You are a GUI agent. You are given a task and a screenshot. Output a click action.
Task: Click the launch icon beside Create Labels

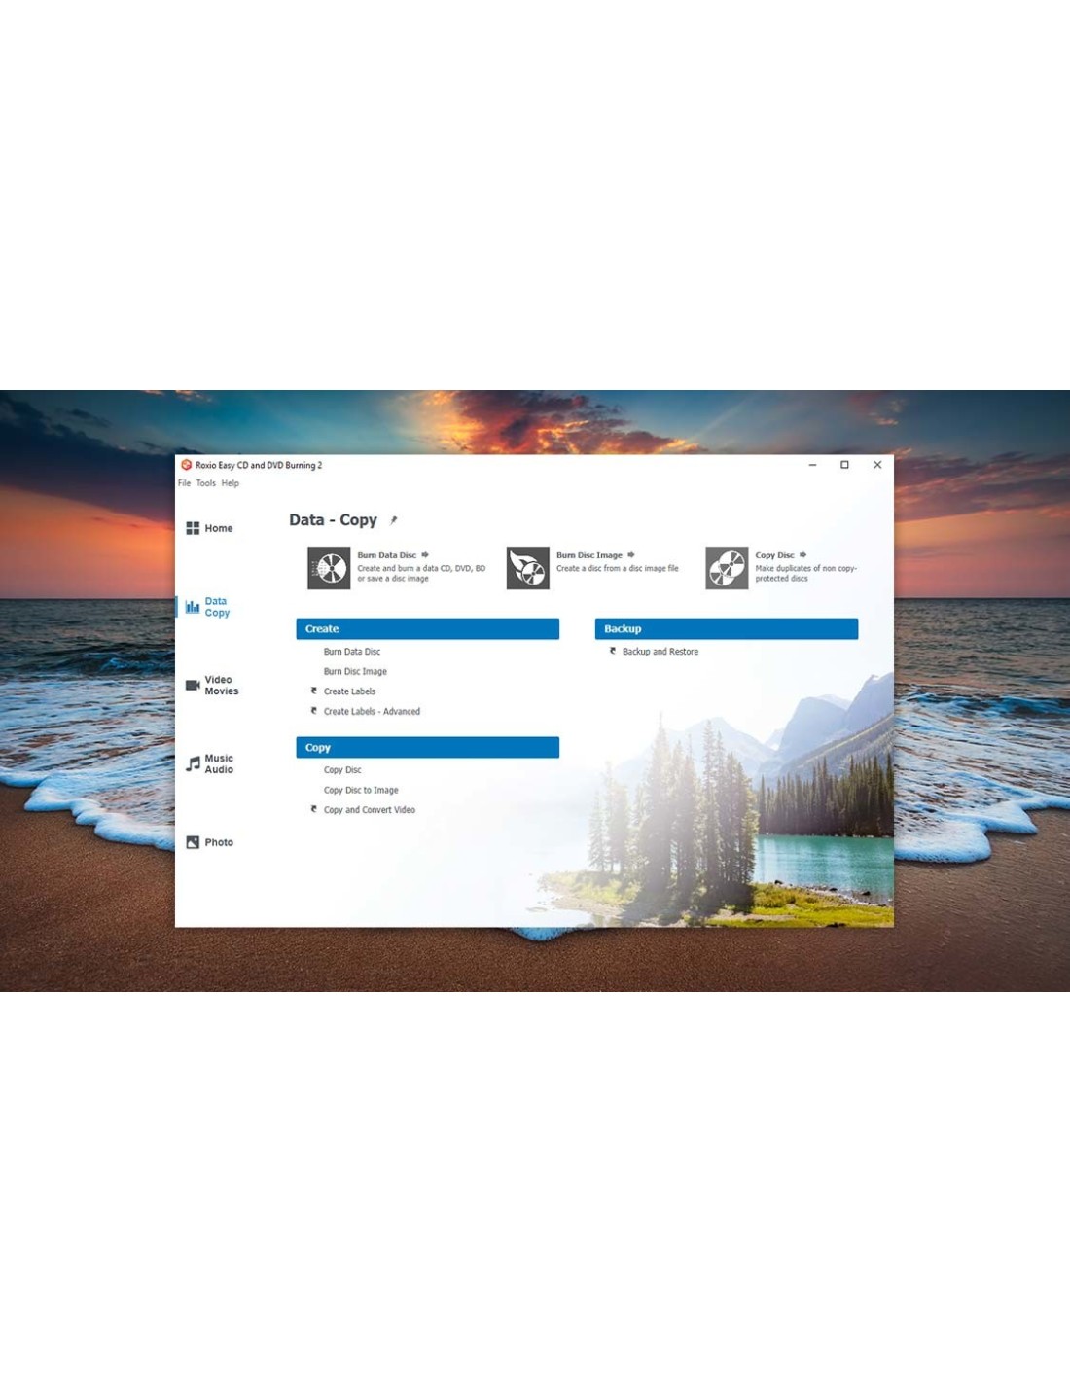[x=313, y=691]
